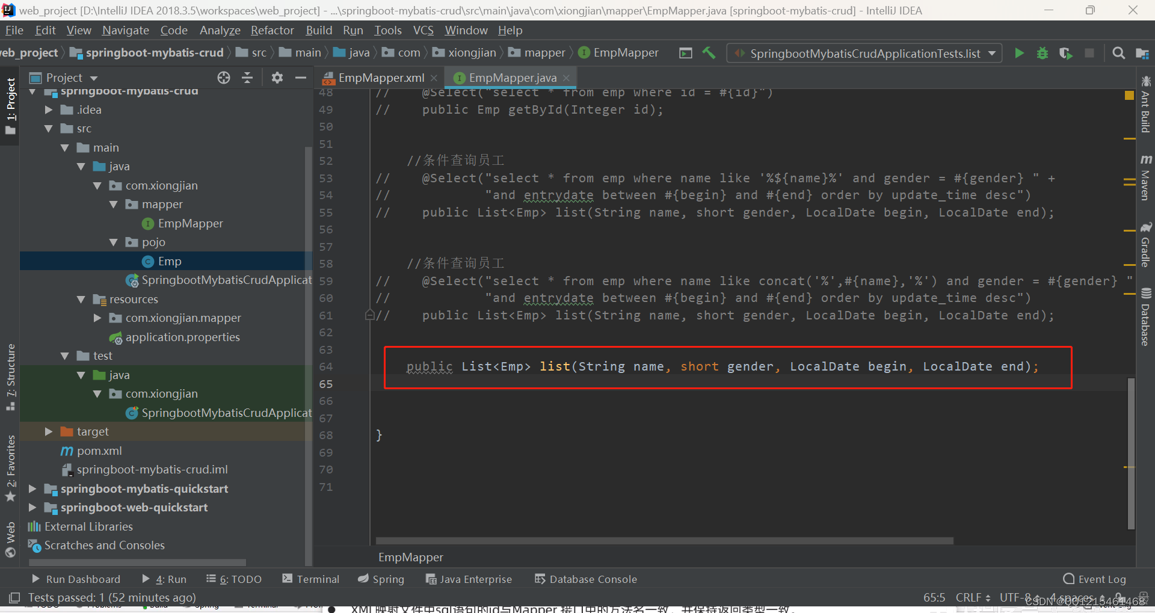The height and width of the screenshot is (613, 1155).
Task: Click the editor horizontal scrollbar
Action: [x=664, y=541]
